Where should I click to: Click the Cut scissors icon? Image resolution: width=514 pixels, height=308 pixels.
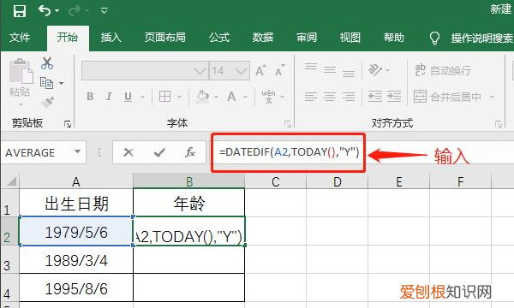pos(47,62)
